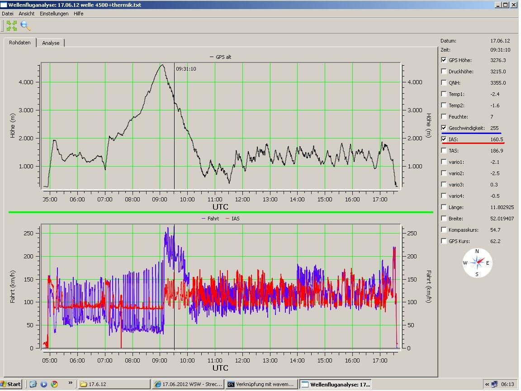This screenshot has width=521, height=391.
Task: Click the application icon in the title bar
Action: click(x=4, y=5)
